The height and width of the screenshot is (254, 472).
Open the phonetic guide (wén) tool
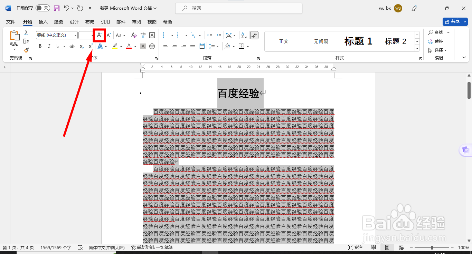click(x=143, y=35)
